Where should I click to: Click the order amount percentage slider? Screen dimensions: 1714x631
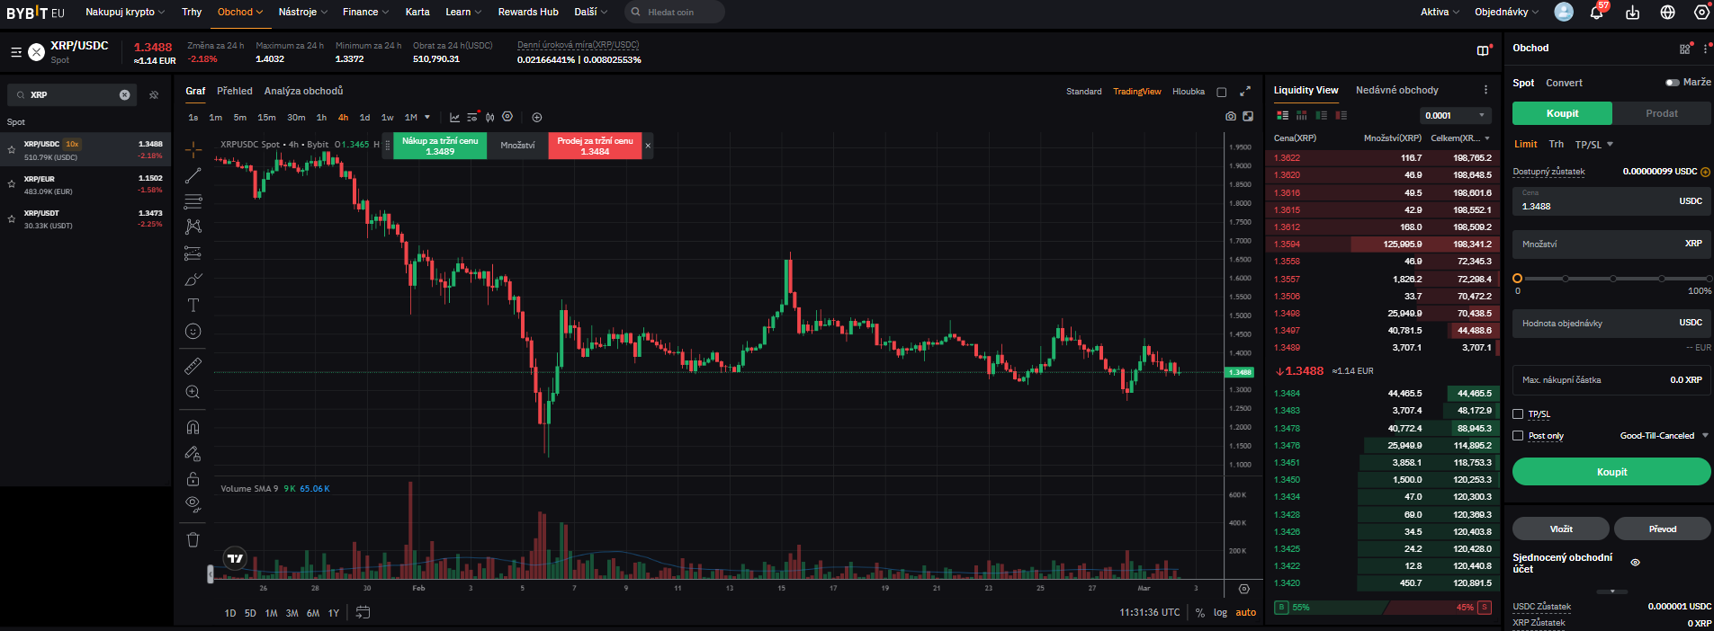tap(1612, 279)
